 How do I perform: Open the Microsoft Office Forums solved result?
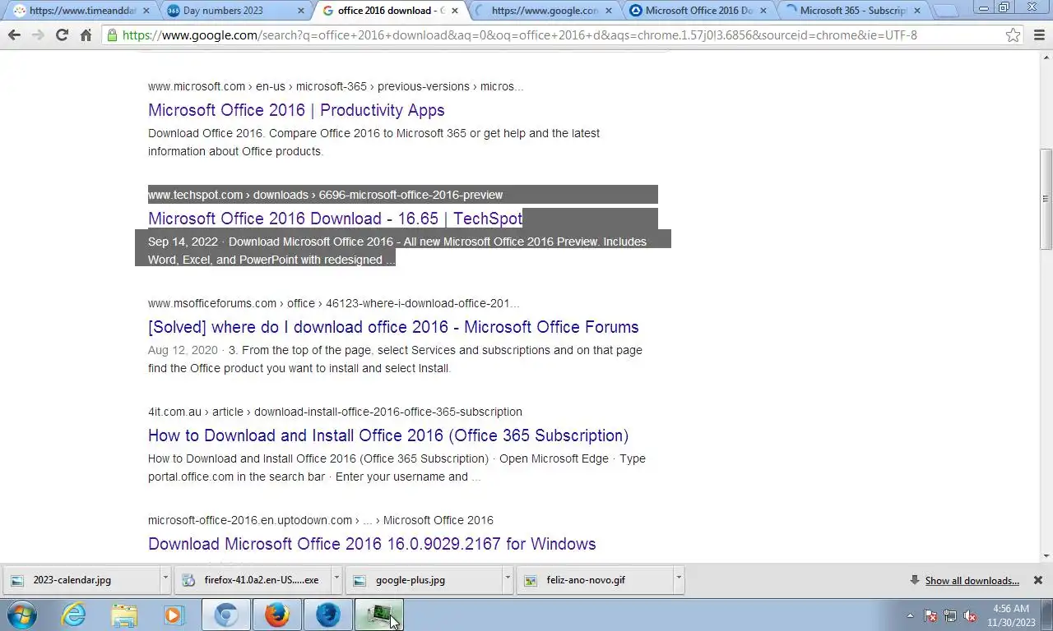coord(393,327)
